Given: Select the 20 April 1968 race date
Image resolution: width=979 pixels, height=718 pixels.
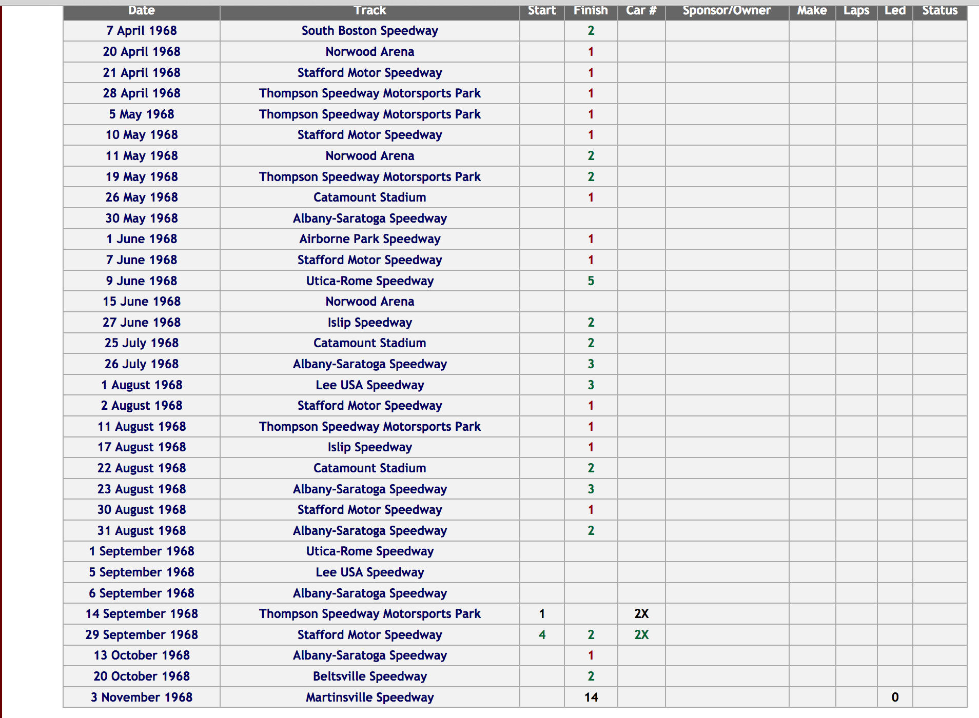Looking at the screenshot, I should 142,52.
